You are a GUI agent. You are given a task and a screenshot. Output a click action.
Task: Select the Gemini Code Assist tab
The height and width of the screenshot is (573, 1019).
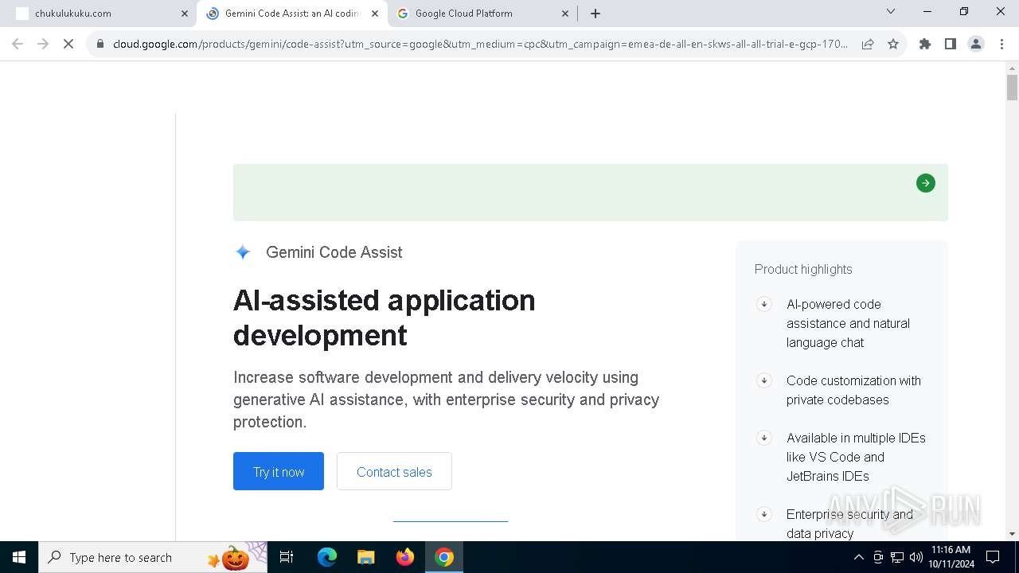(292, 14)
